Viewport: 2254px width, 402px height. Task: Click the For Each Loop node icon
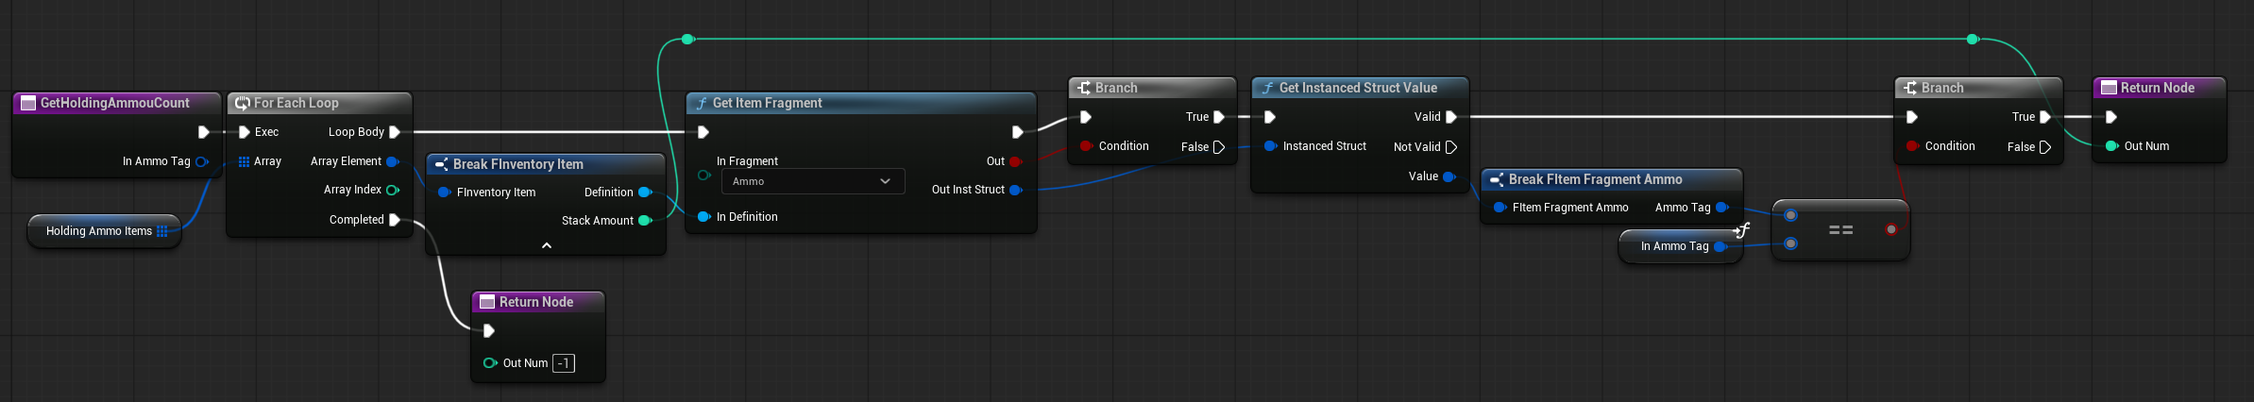pos(243,103)
